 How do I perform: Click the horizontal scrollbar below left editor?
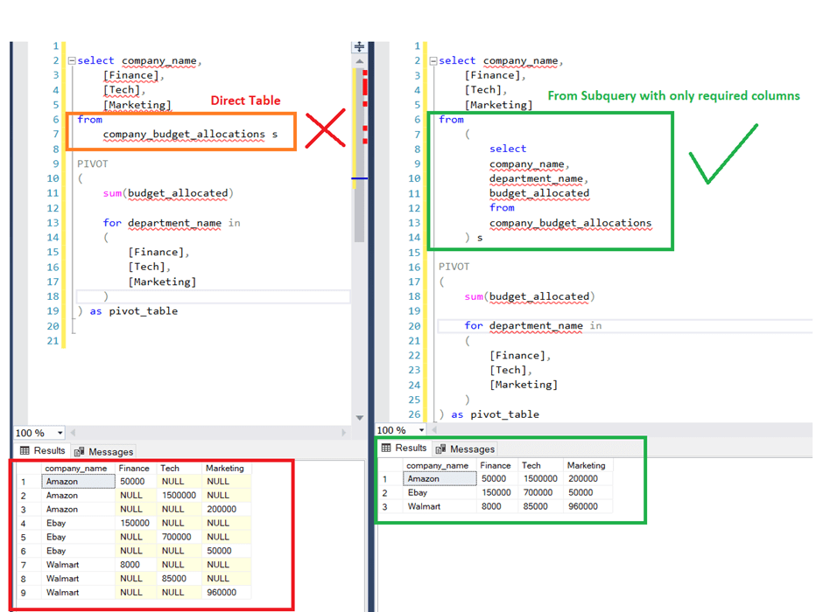(x=210, y=431)
